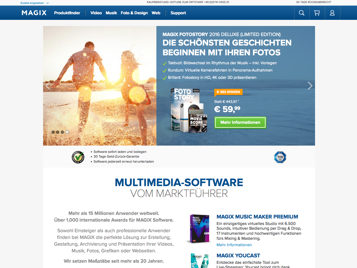The width and height of the screenshot is (357, 268).
Task: Open the MAGIX Youcast heading
Action: (x=238, y=255)
